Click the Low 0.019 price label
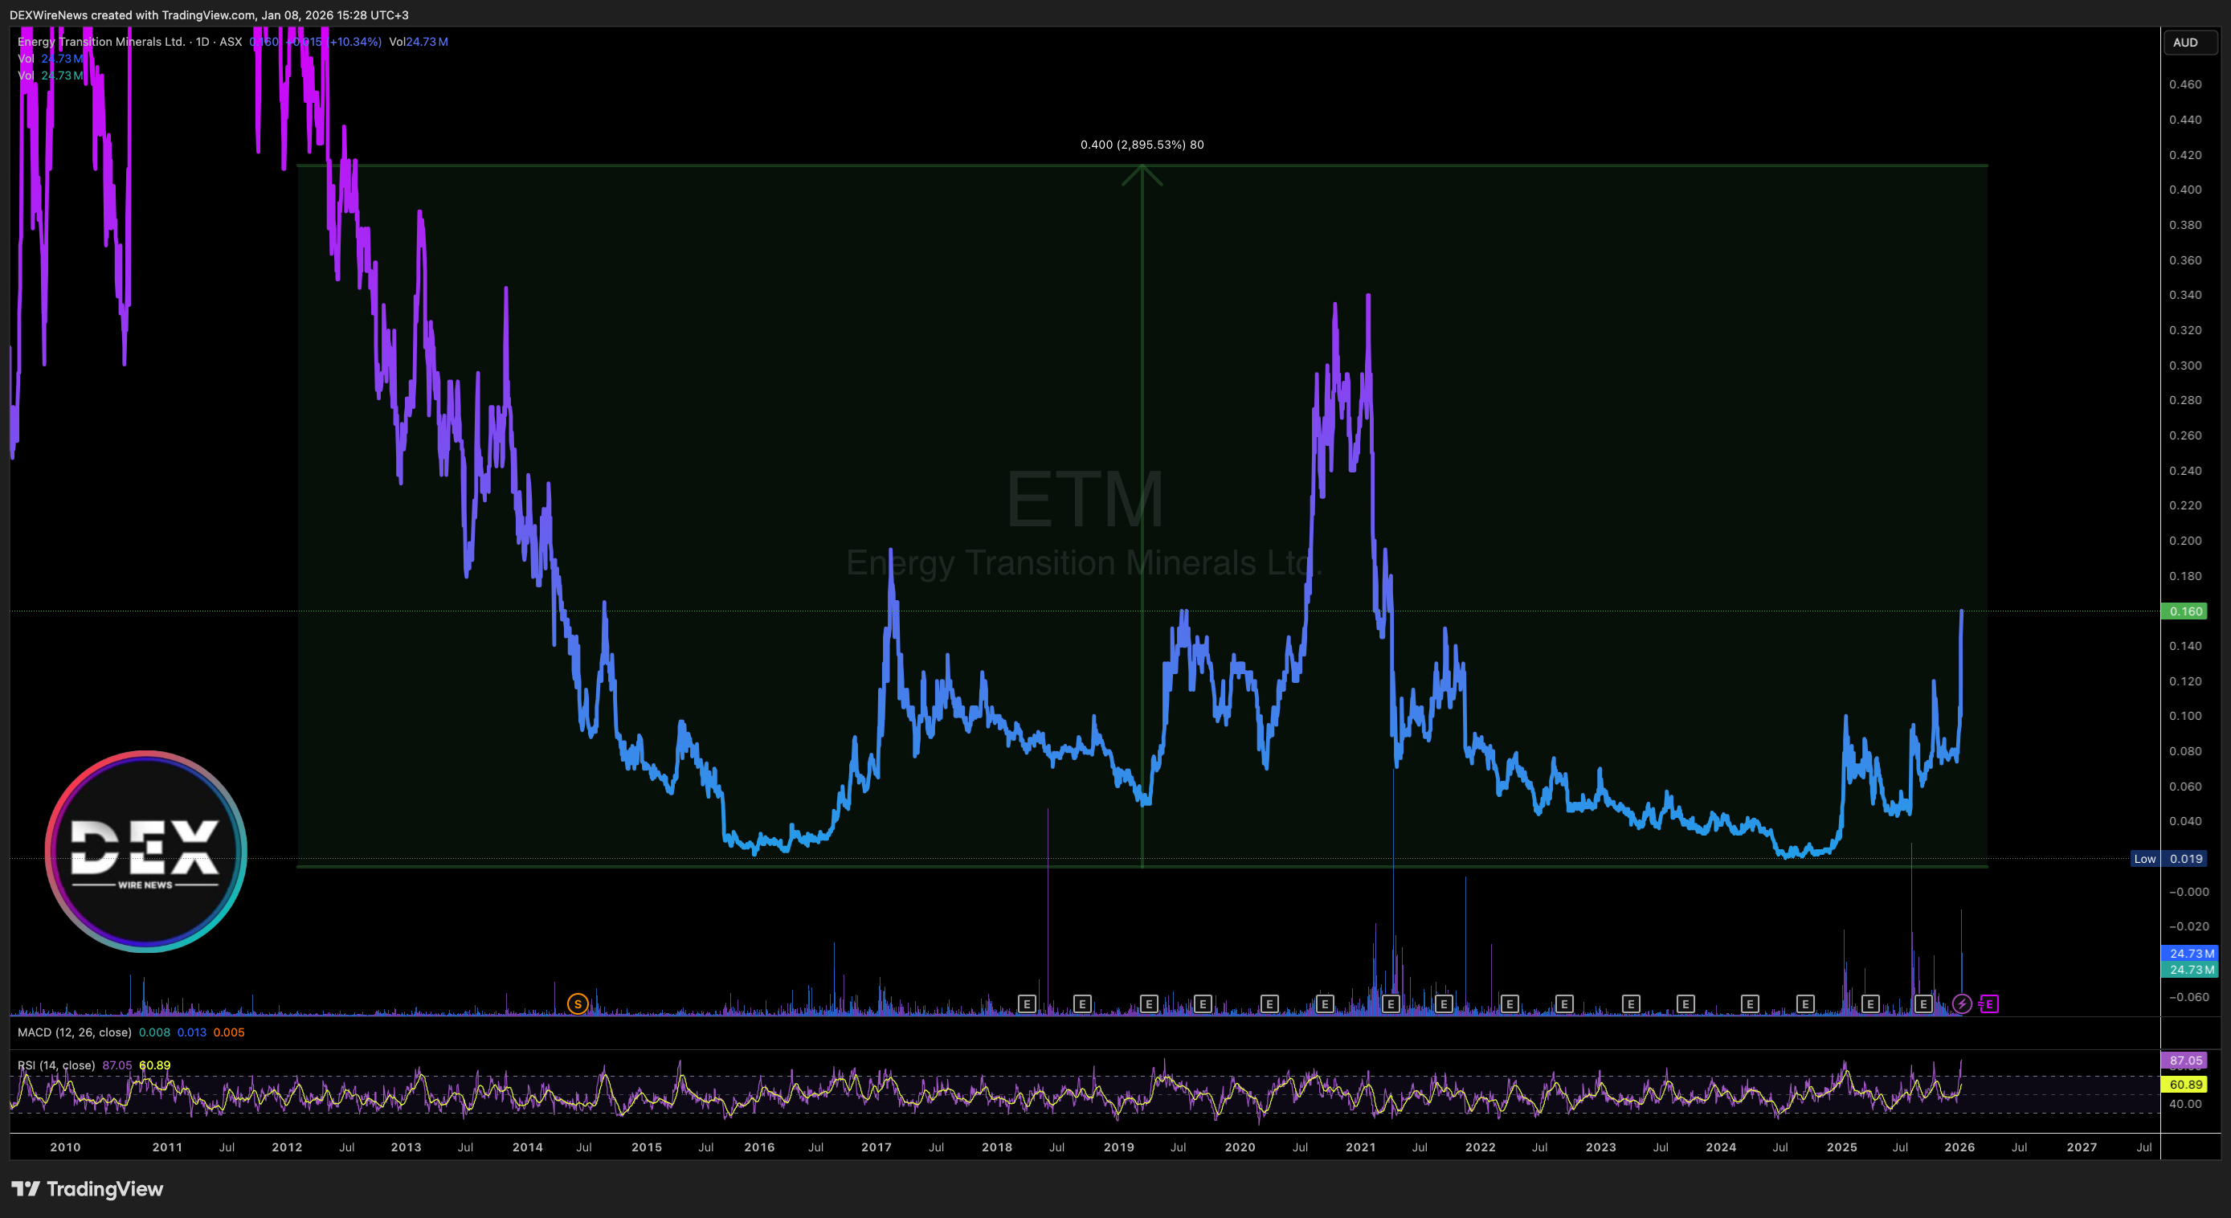 click(2168, 860)
